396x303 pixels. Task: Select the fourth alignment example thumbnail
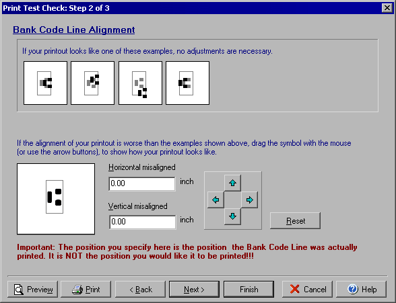click(x=188, y=83)
